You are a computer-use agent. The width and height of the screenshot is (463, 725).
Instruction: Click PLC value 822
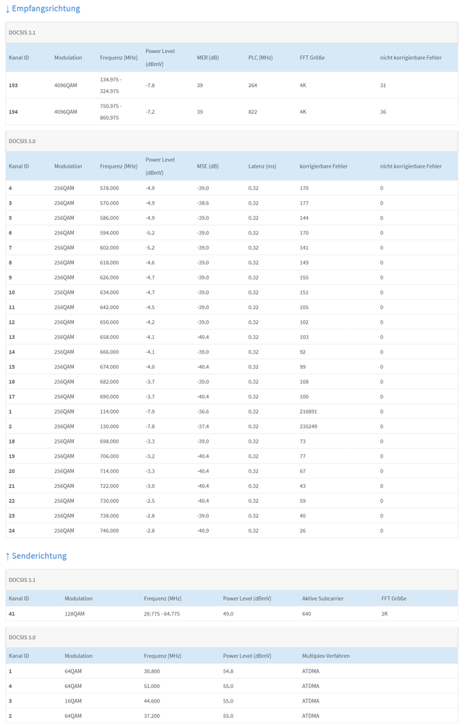(x=252, y=112)
